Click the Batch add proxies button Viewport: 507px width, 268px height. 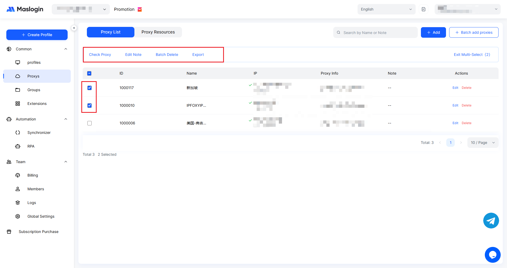(474, 32)
